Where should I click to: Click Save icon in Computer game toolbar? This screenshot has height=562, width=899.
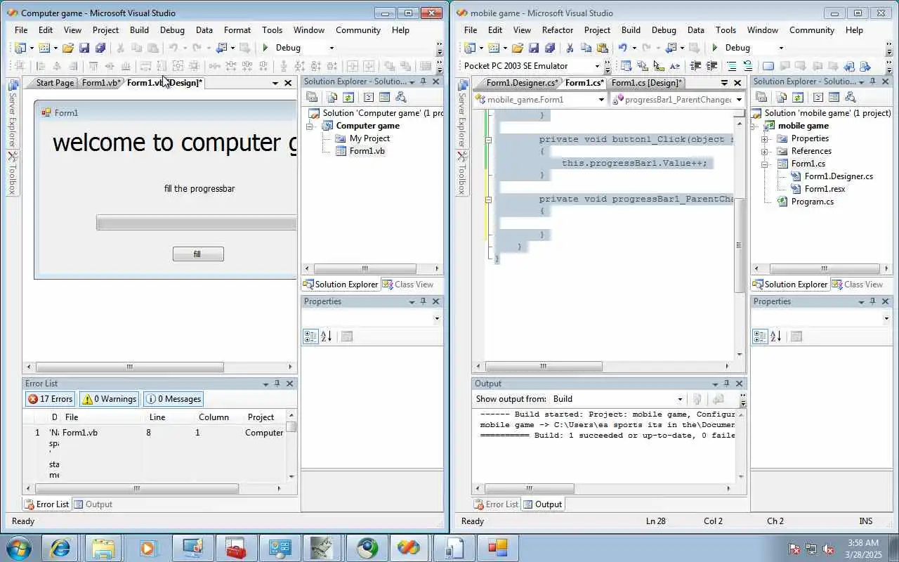[84, 48]
